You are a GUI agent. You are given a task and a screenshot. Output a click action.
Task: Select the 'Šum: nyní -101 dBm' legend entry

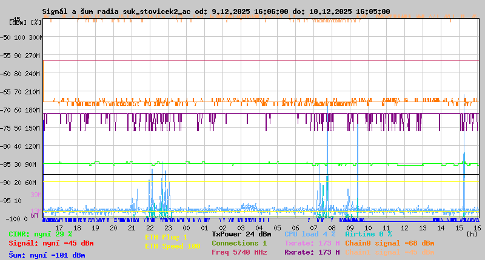pos(47,255)
